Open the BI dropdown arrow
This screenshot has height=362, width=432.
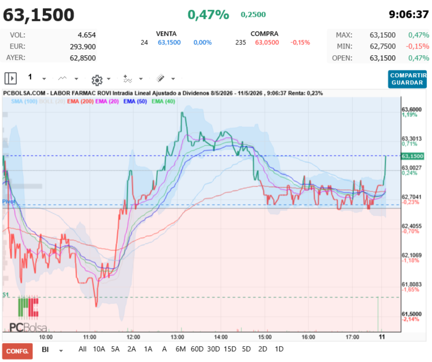coord(61,351)
